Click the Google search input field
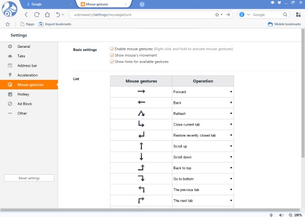The height and width of the screenshot is (217, 305). [x=267, y=15]
